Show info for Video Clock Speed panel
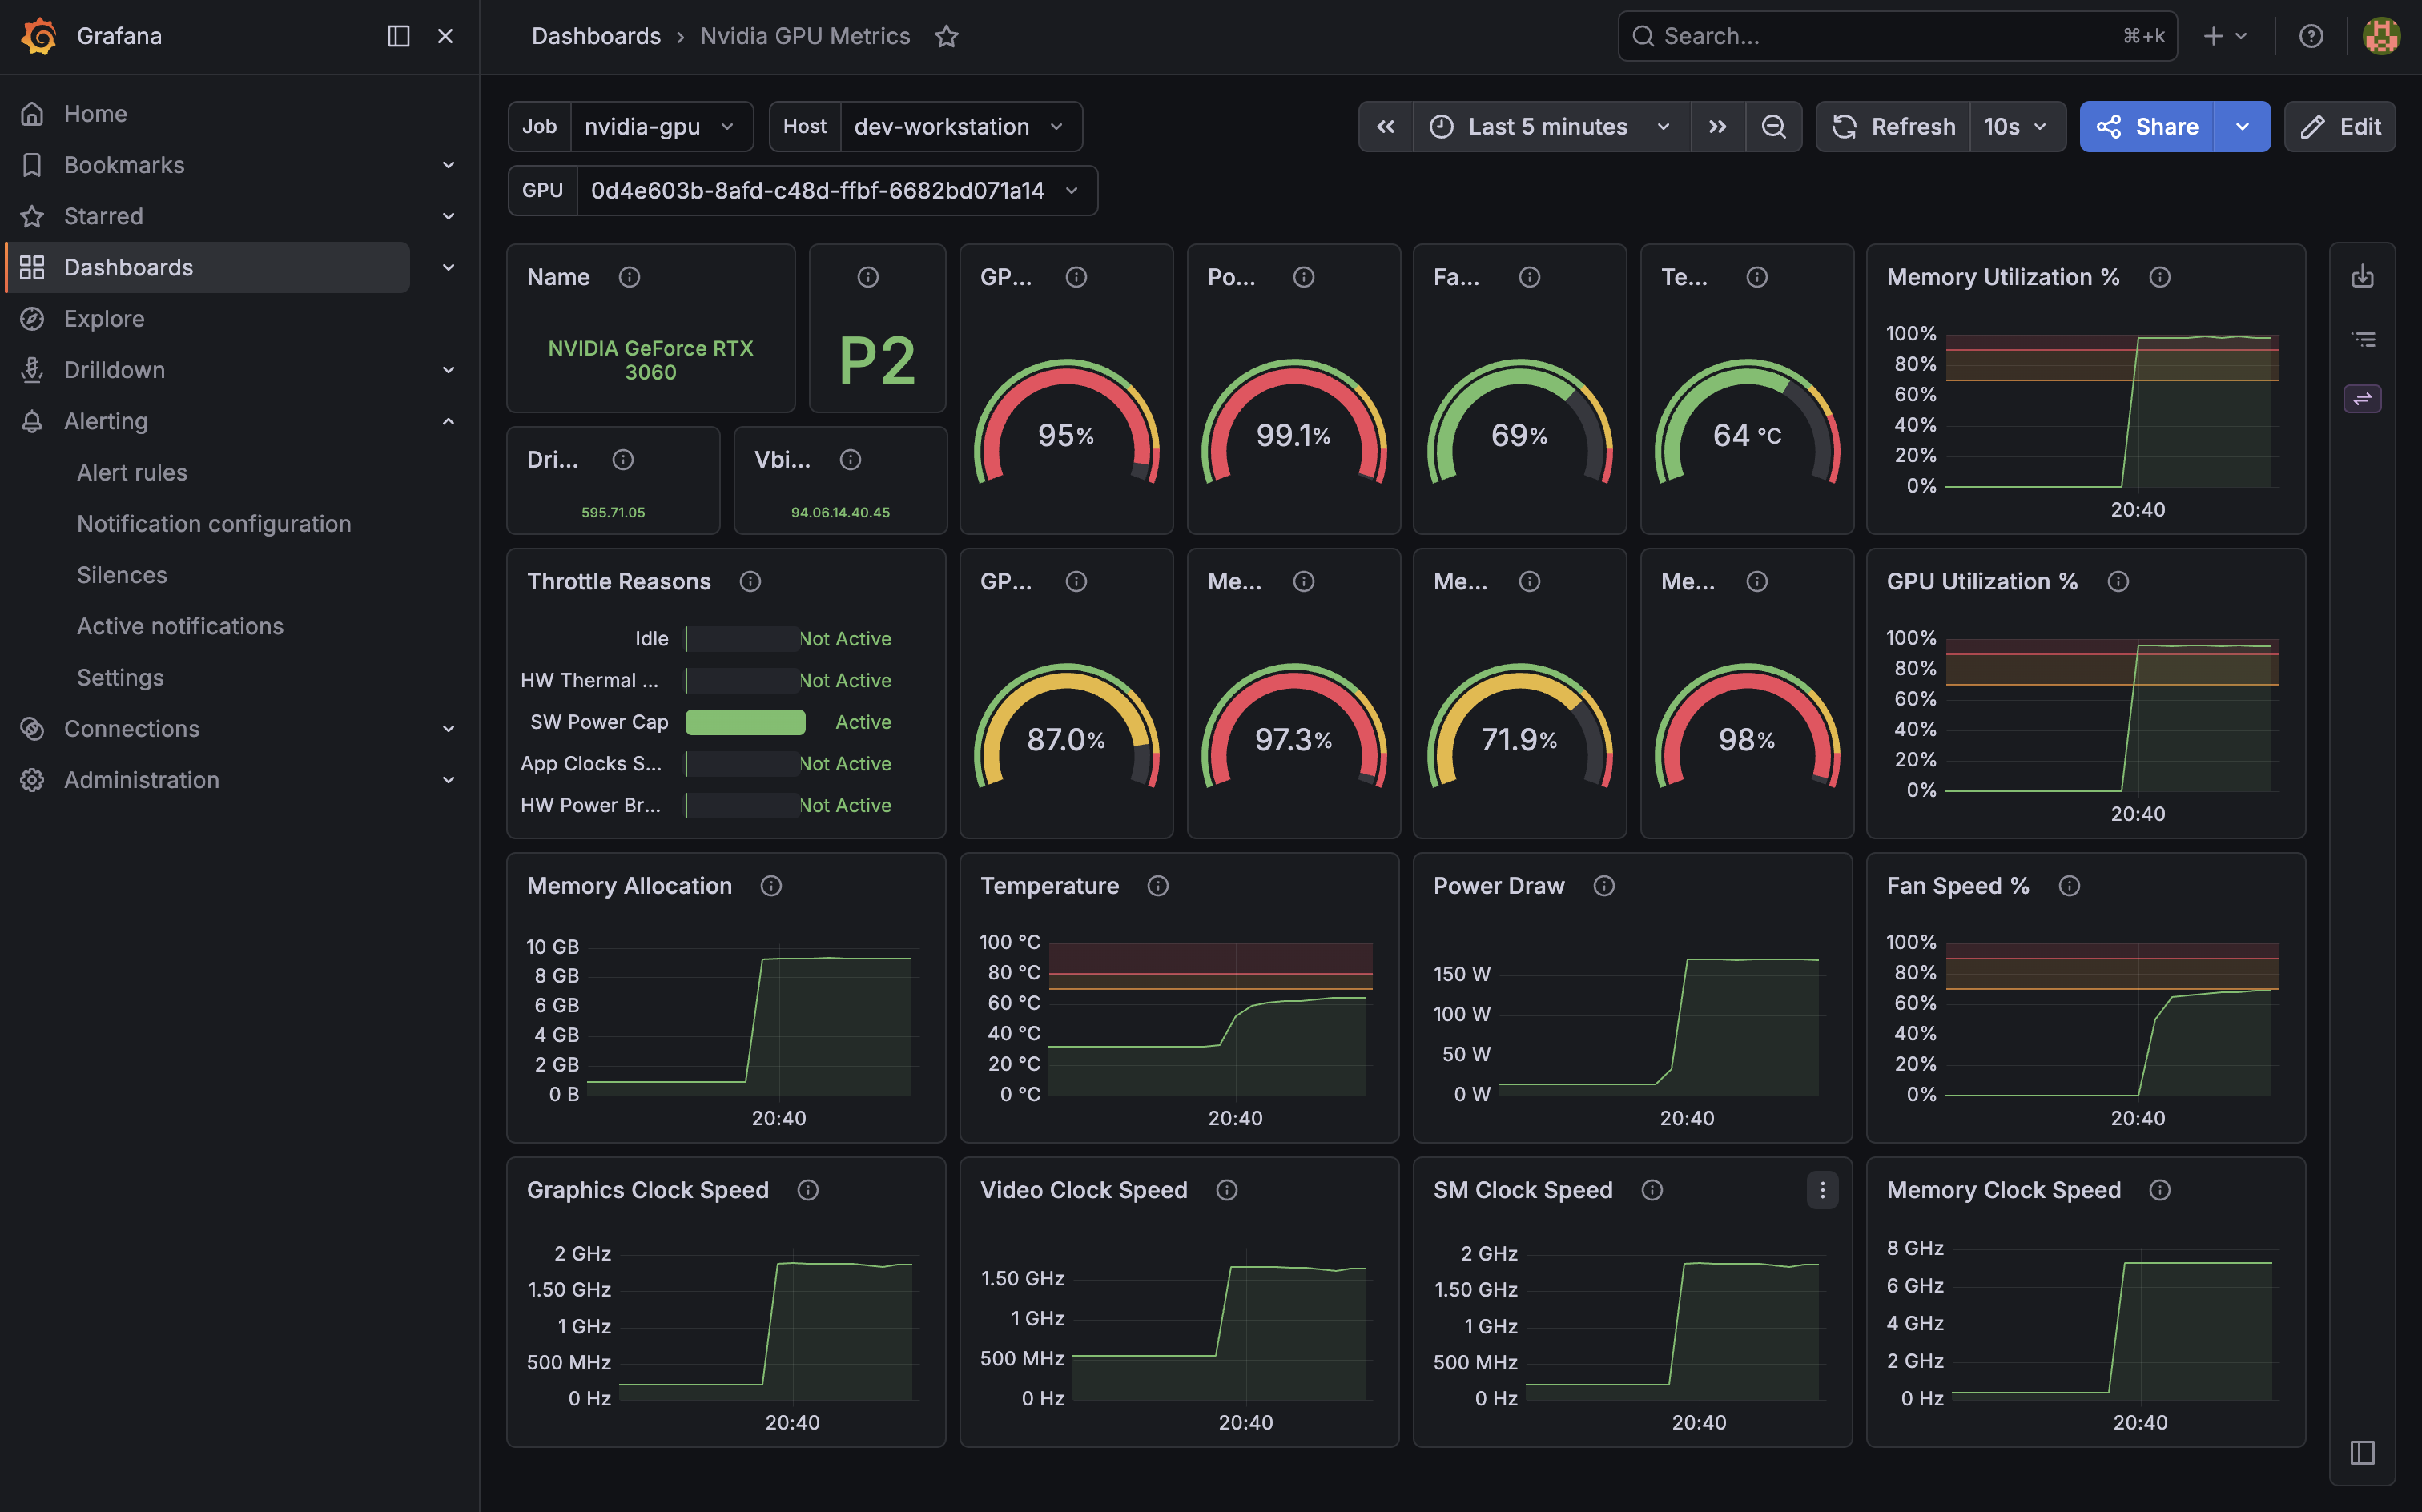 click(1227, 1190)
